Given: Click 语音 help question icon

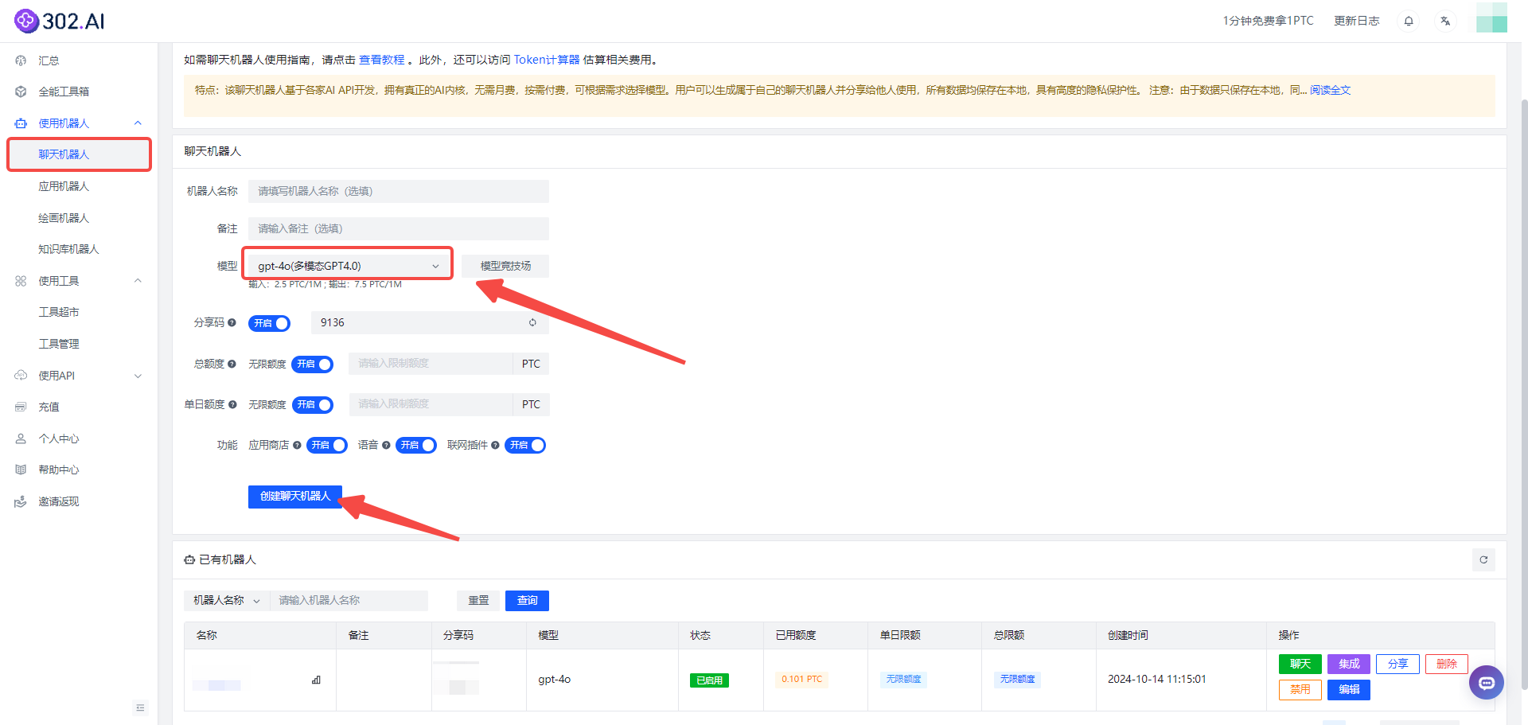Looking at the screenshot, I should [386, 445].
